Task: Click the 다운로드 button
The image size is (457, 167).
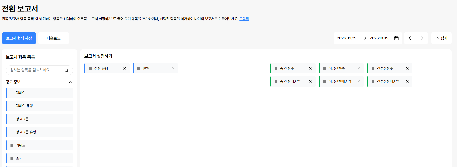Action: click(53, 38)
